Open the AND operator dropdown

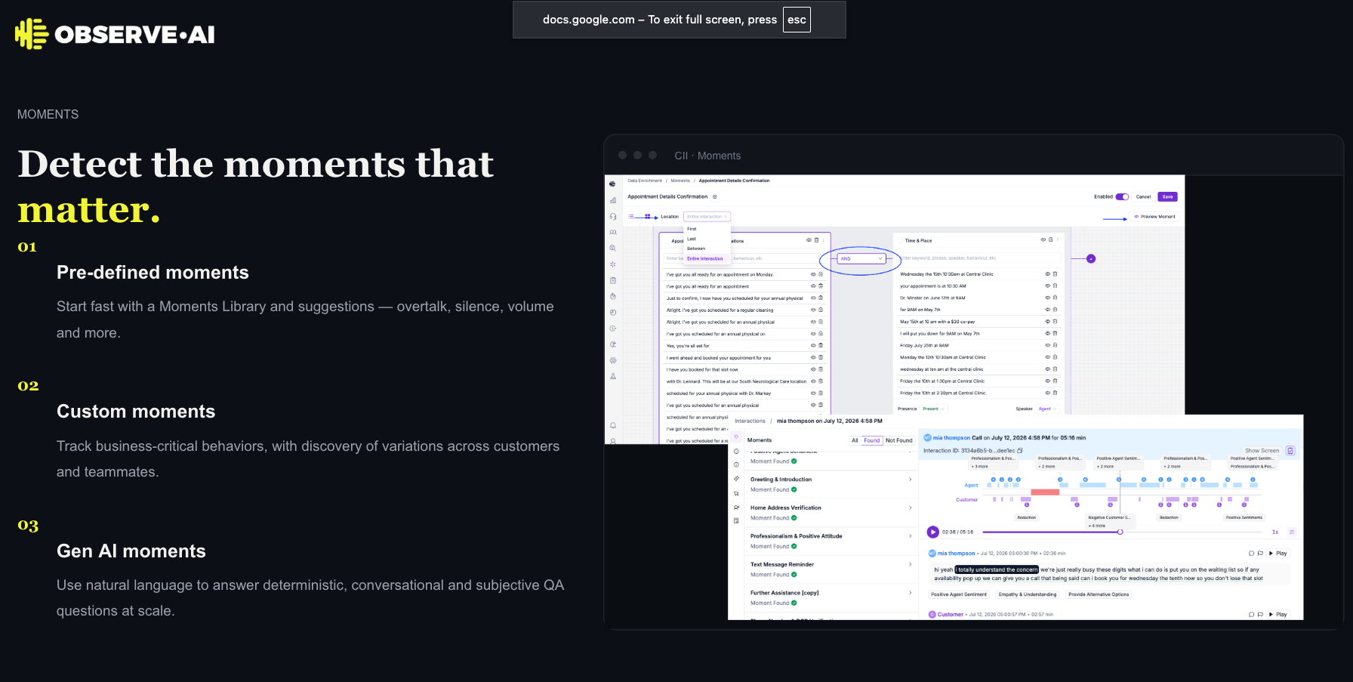point(861,259)
